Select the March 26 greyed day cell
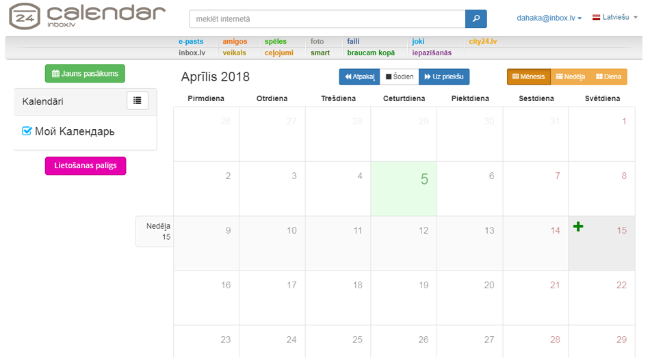The image size is (650, 358). [206, 134]
